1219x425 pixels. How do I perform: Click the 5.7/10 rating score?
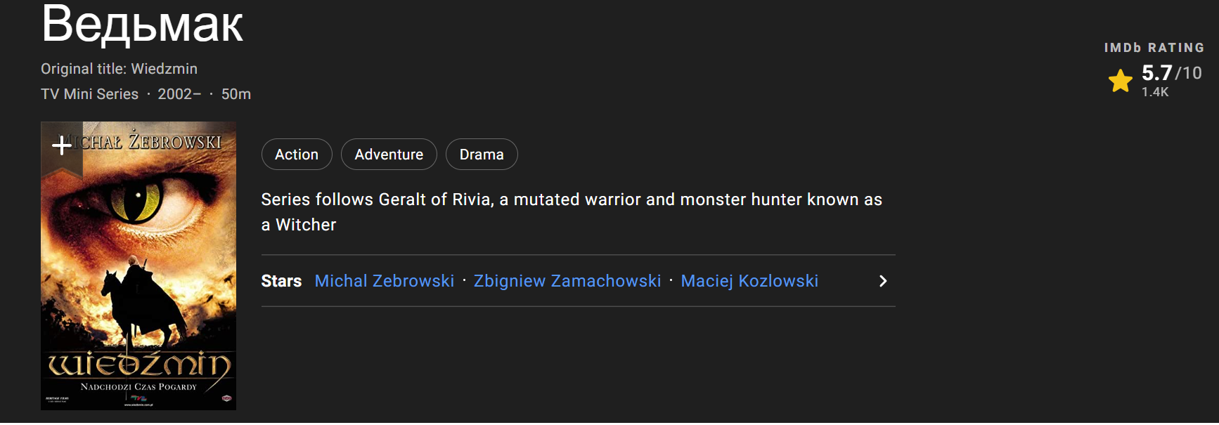coord(1171,72)
